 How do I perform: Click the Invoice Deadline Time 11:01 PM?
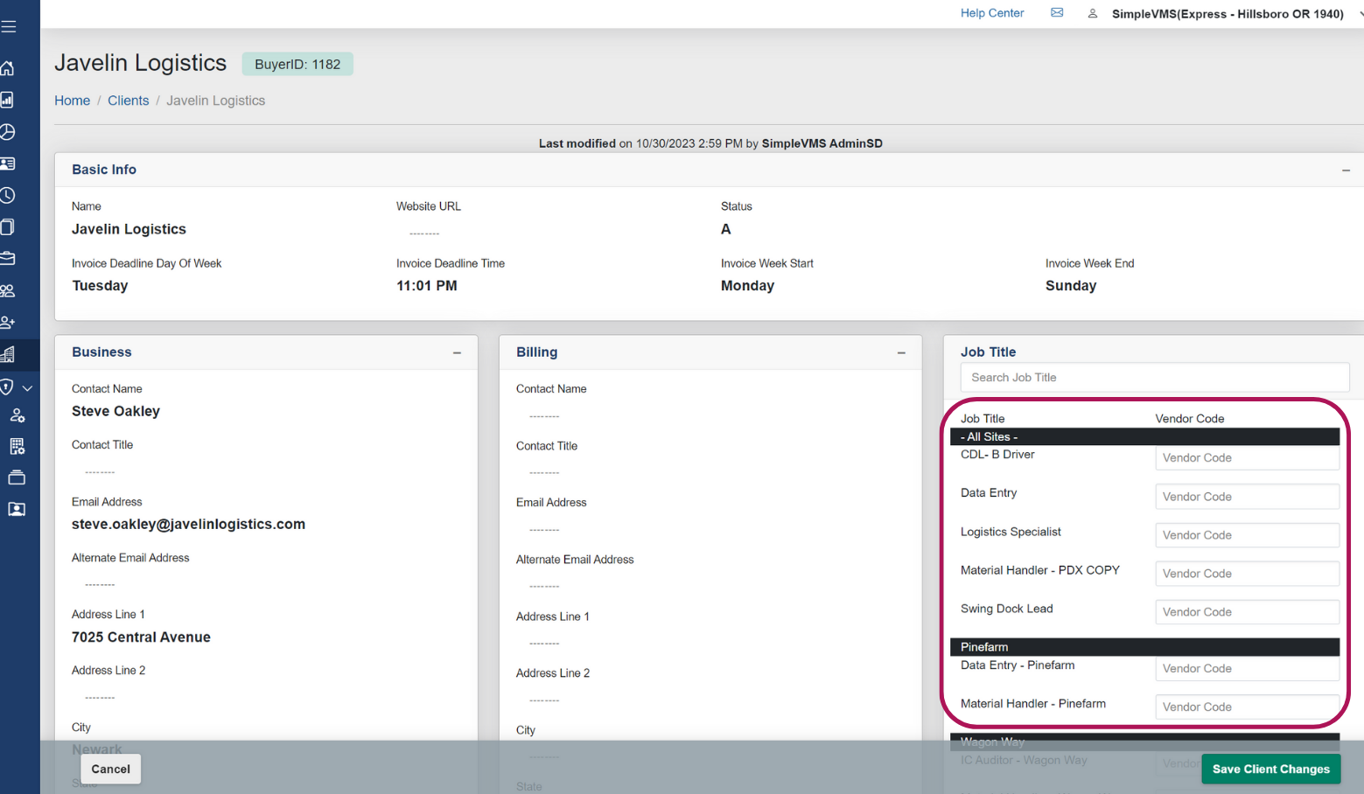(427, 286)
